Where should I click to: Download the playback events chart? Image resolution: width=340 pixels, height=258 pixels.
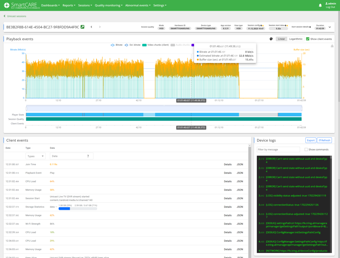(332, 46)
